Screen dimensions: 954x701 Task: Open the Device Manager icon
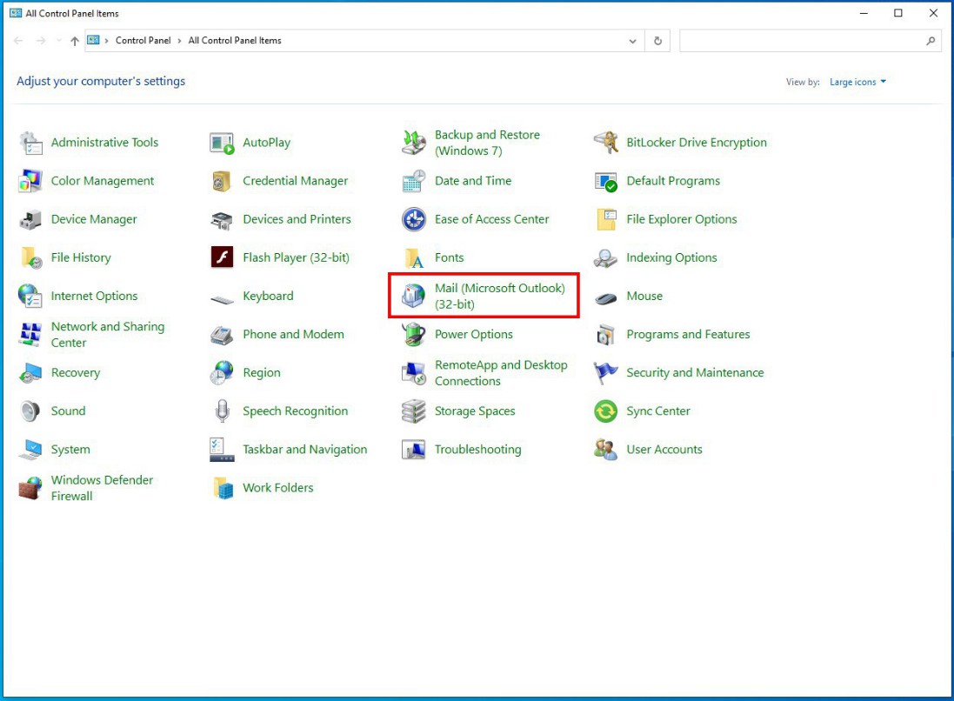30,220
